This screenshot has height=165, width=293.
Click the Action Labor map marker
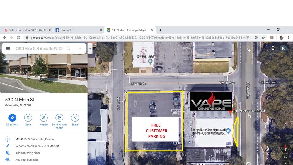click(150, 61)
